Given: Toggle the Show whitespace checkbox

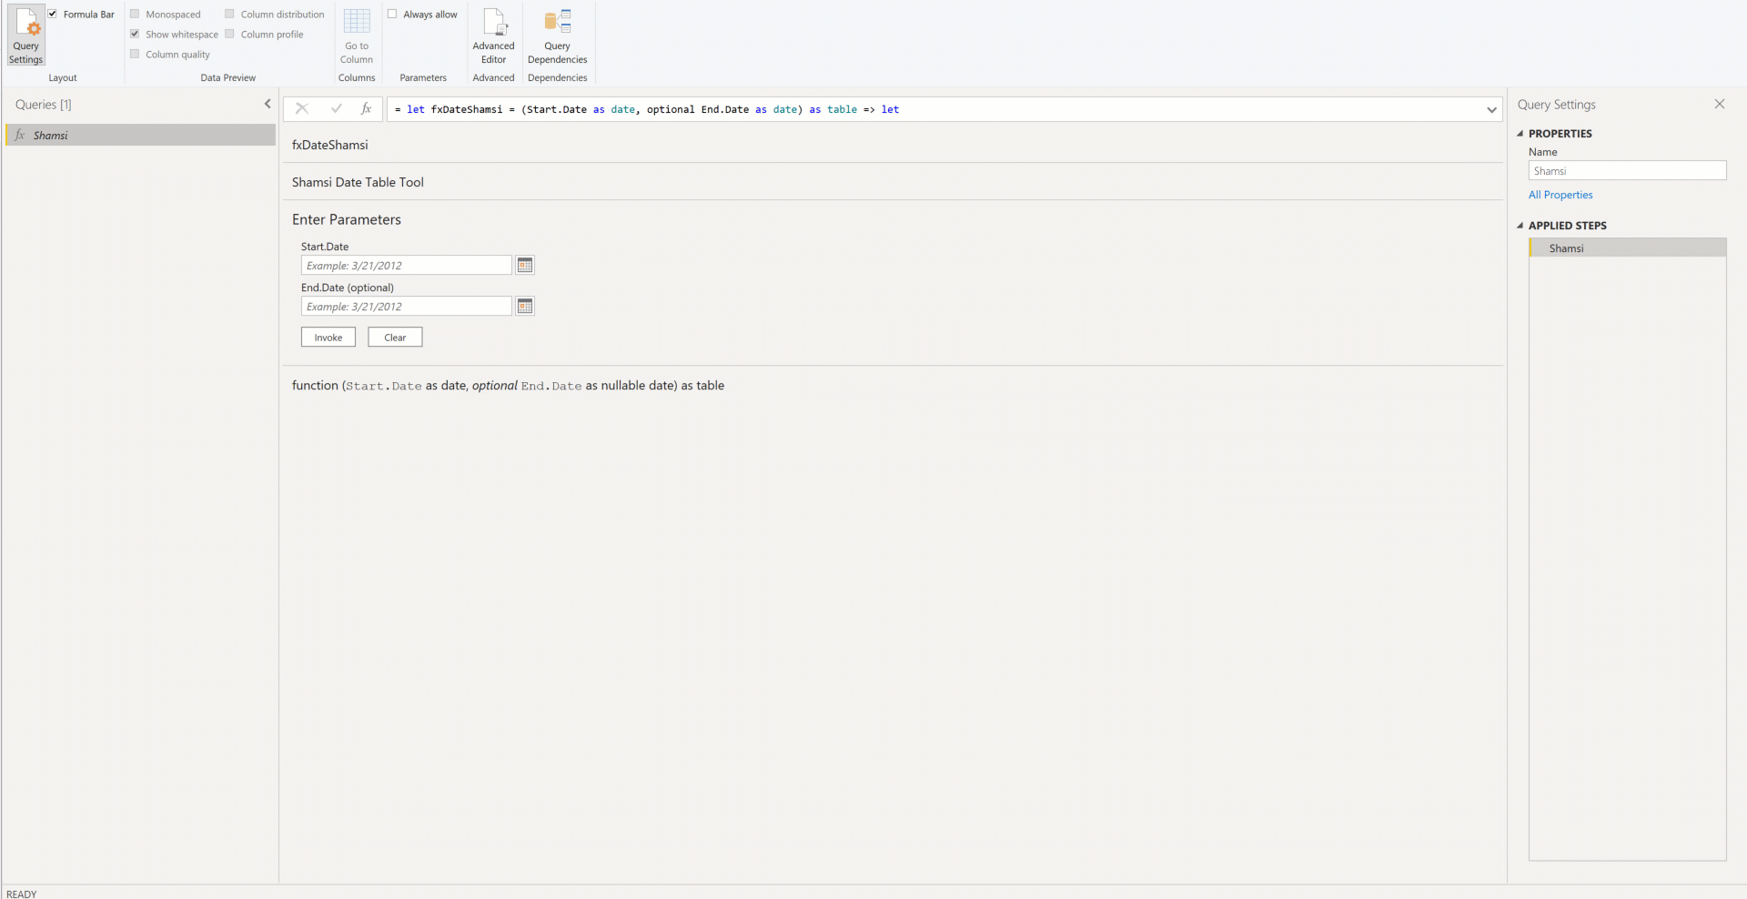Looking at the screenshot, I should tap(135, 34).
